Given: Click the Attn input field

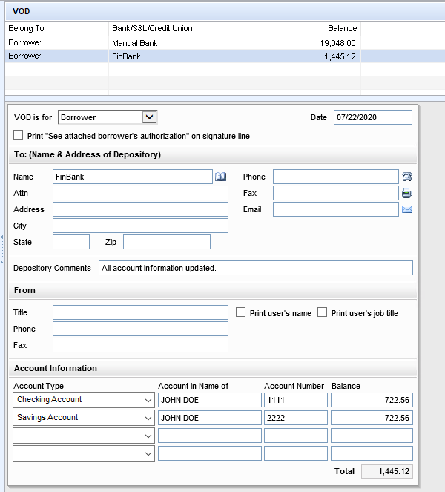Looking at the screenshot, I should (x=140, y=193).
